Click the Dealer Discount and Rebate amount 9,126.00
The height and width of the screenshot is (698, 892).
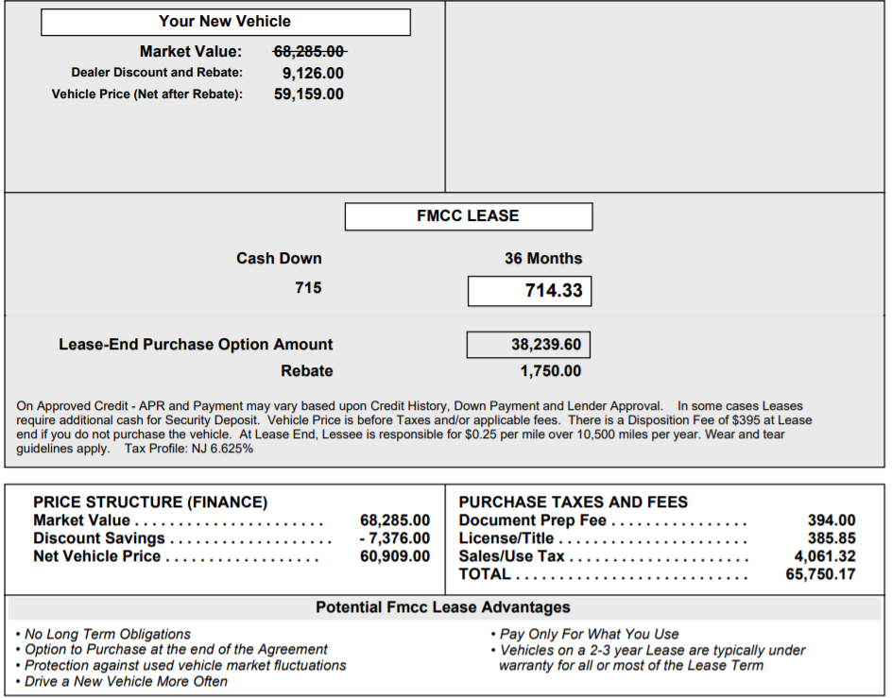(x=313, y=74)
